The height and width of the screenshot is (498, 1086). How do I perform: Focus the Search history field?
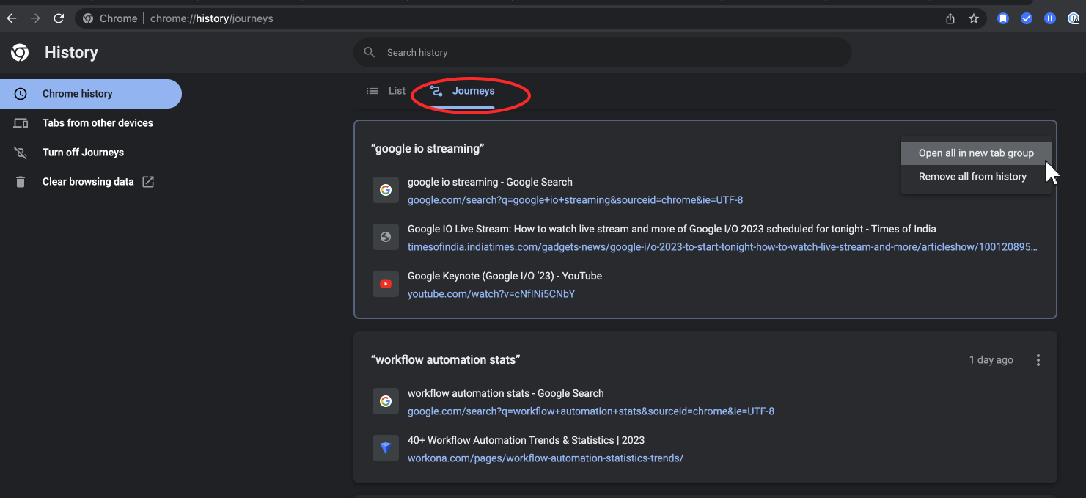(603, 52)
